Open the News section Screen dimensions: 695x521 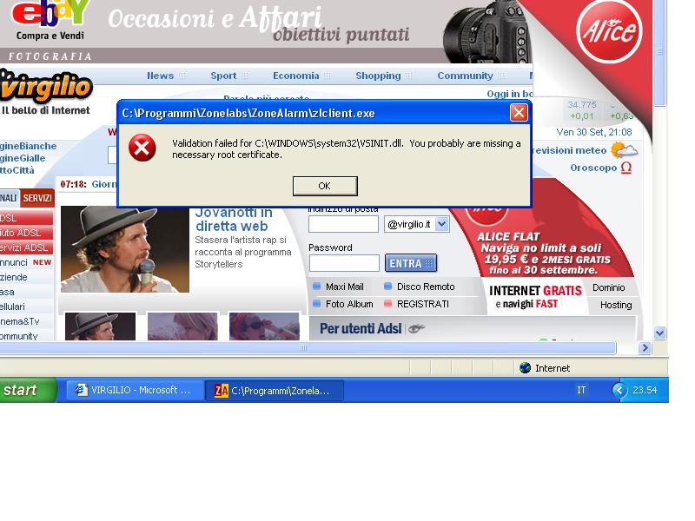point(160,76)
